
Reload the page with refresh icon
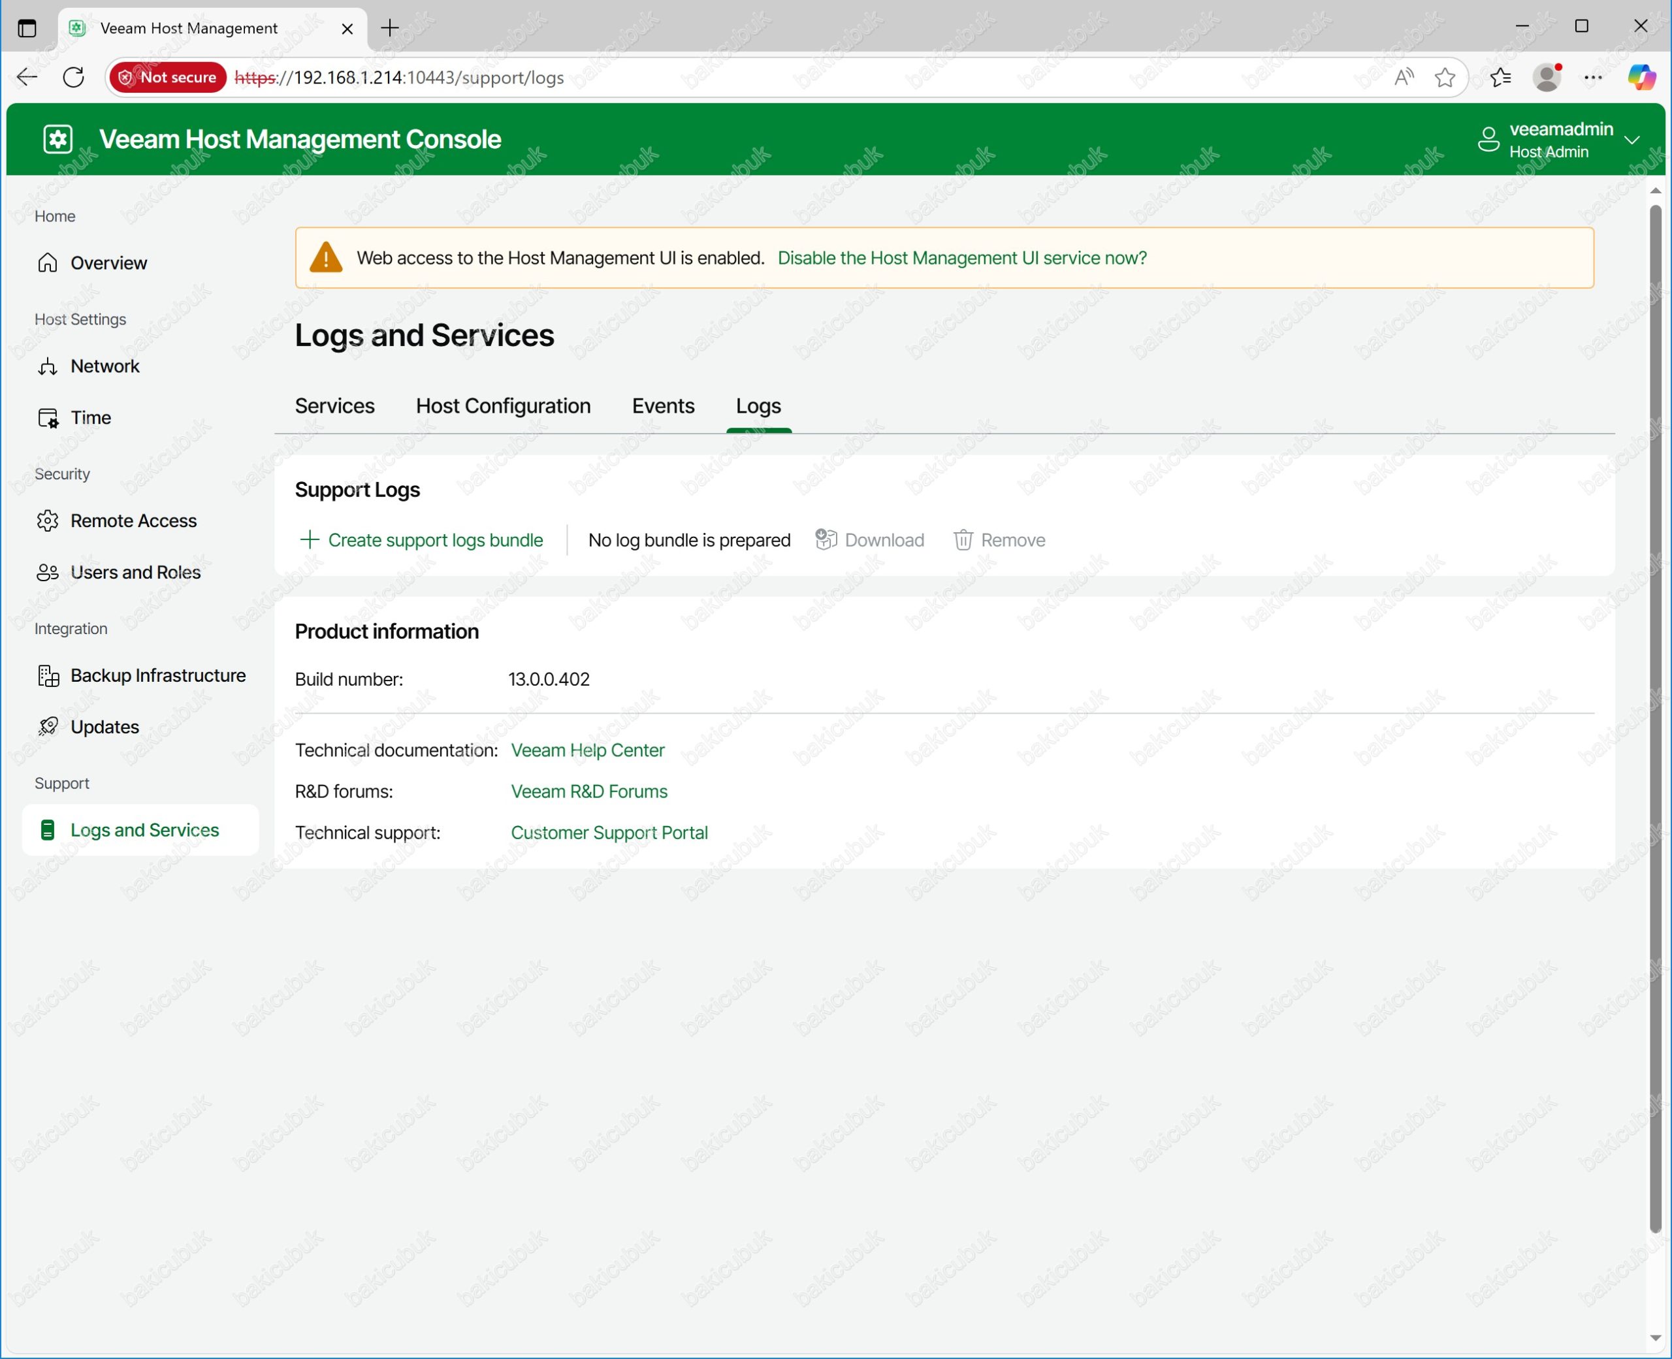74,76
